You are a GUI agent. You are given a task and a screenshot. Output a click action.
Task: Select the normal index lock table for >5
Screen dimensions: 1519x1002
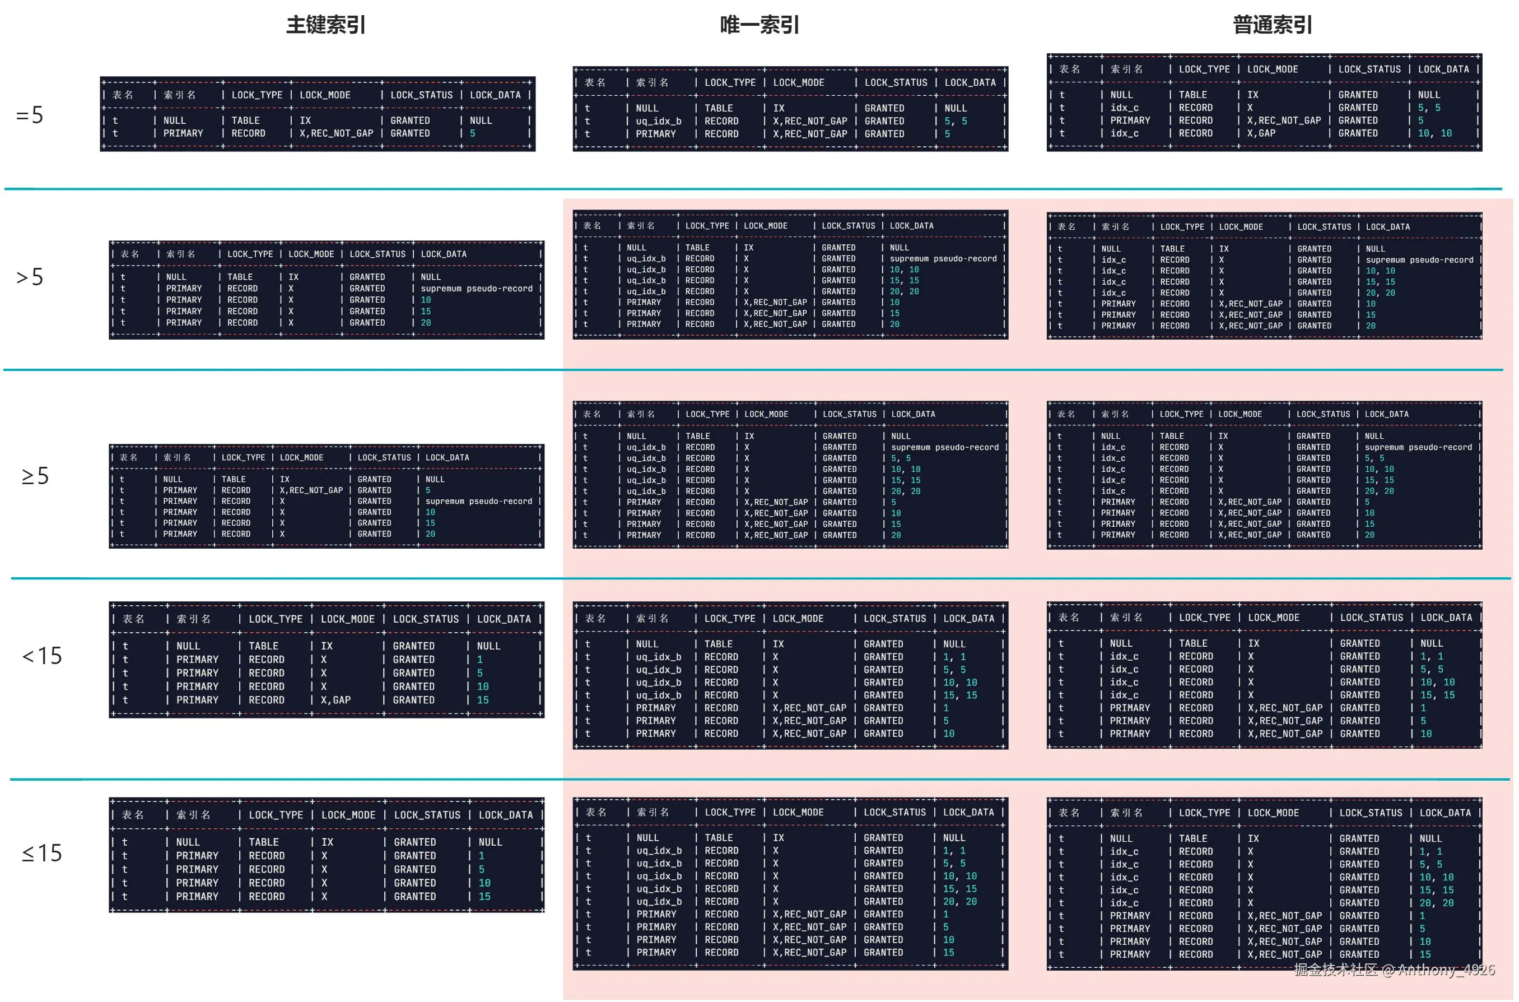pos(1264,275)
